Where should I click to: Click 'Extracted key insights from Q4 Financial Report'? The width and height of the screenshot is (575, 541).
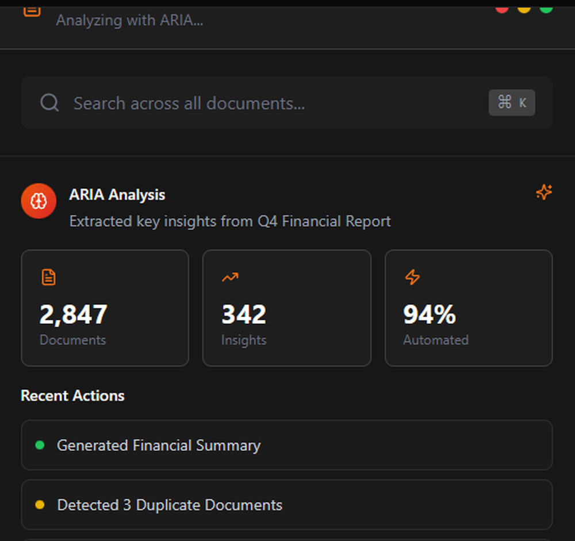click(x=230, y=222)
